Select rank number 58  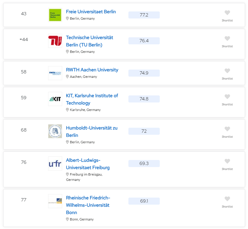point(23,72)
